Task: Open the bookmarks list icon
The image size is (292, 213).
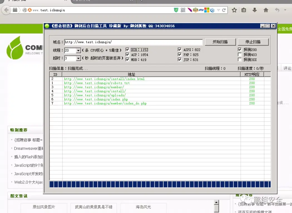Action: pos(244,10)
